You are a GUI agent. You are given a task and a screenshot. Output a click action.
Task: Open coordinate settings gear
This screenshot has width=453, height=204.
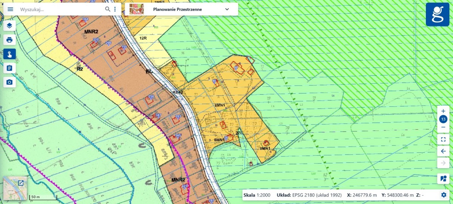(x=444, y=195)
